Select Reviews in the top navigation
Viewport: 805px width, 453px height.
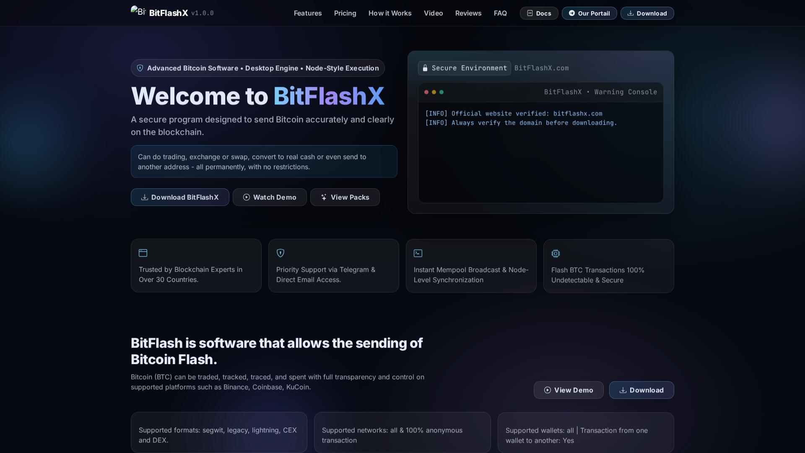point(468,13)
